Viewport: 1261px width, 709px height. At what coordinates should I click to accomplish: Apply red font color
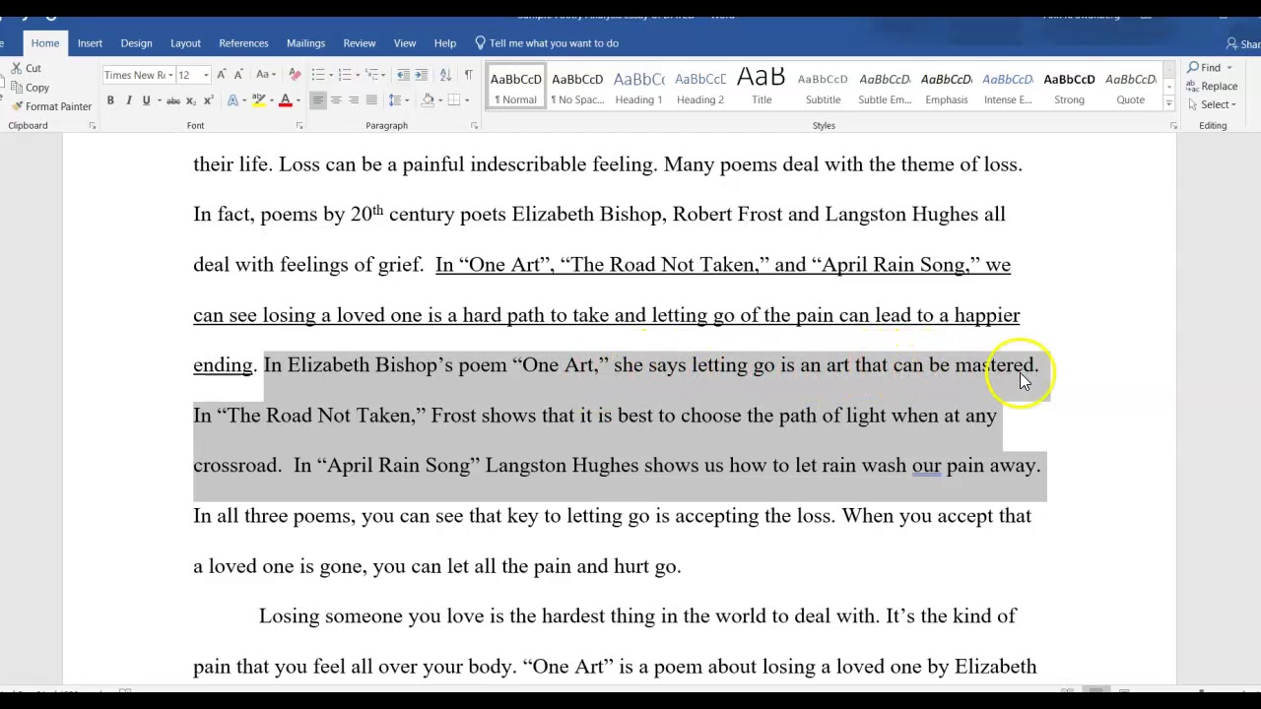[x=285, y=100]
